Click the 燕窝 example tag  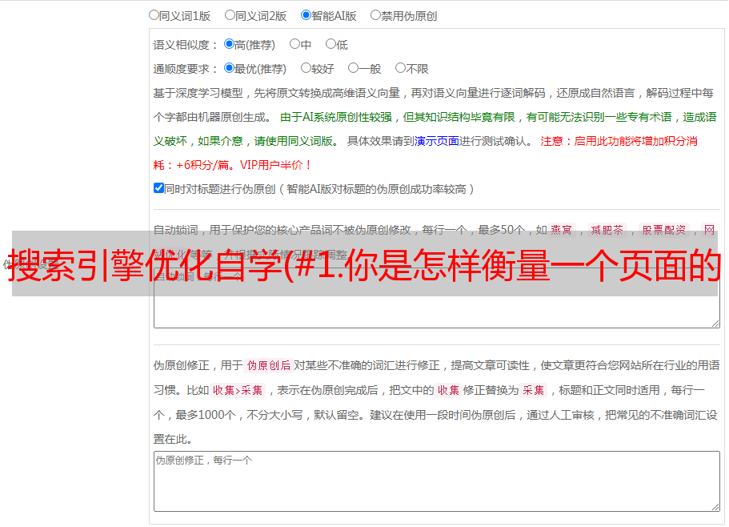tap(561, 230)
